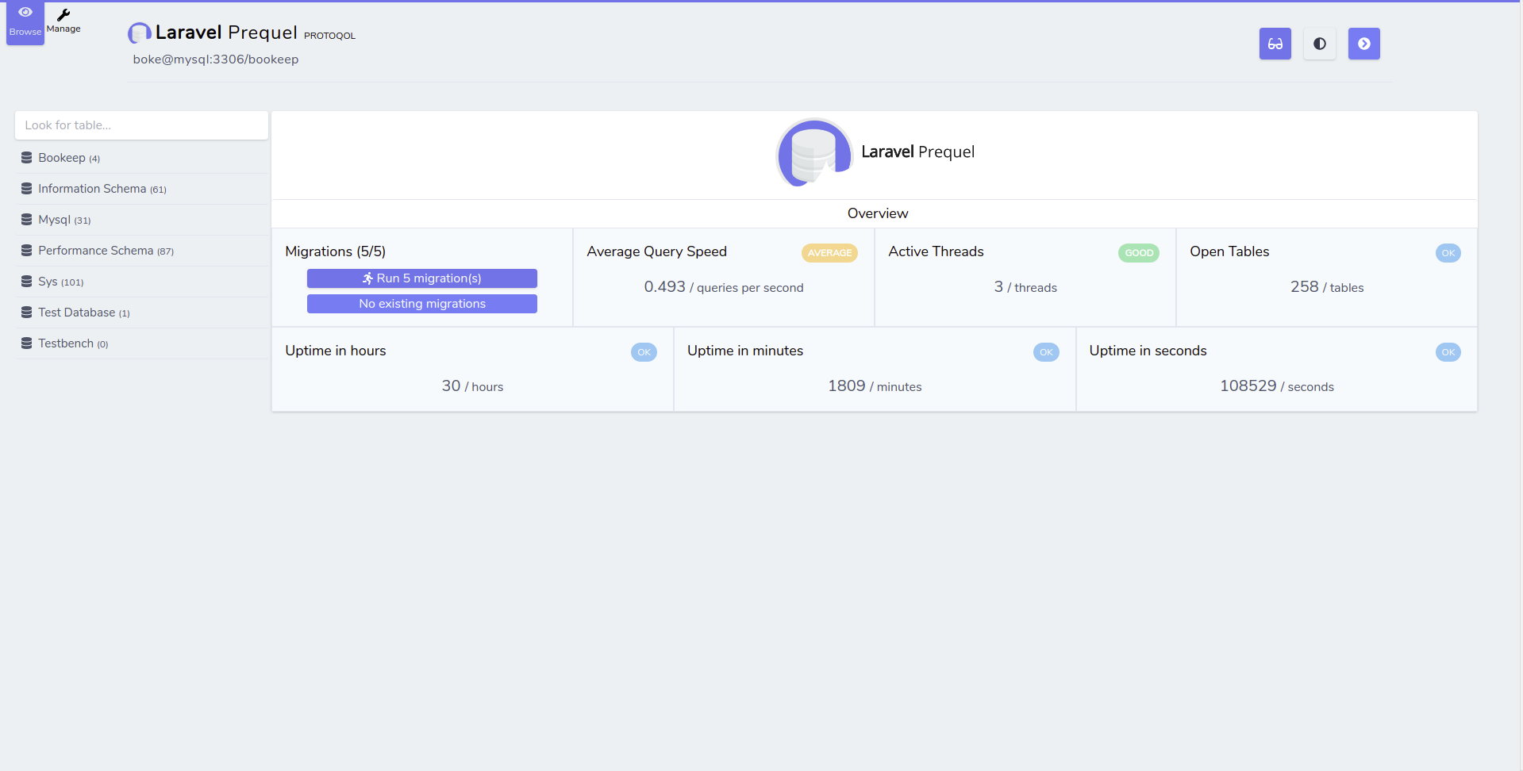
Task: Click the Active Threads title
Action: pyautogui.click(x=936, y=251)
